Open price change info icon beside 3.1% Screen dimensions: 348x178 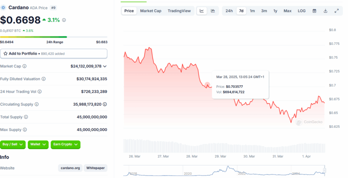(64, 20)
